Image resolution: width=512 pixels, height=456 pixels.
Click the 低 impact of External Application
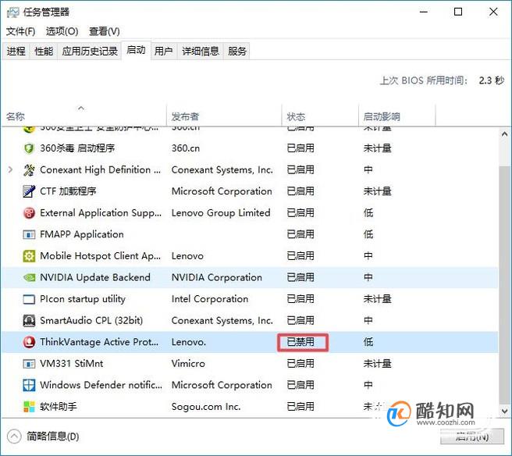pyautogui.click(x=368, y=213)
